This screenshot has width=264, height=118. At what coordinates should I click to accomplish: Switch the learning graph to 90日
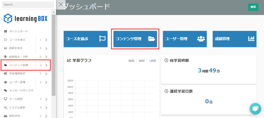(131, 61)
